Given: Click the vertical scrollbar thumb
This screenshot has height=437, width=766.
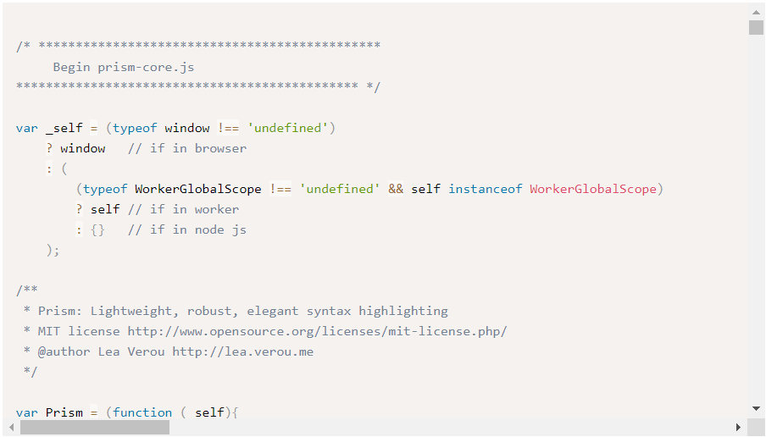Looking at the screenshot, I should point(756,27).
